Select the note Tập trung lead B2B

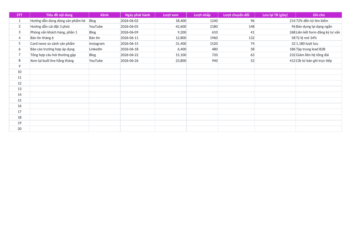(319, 49)
